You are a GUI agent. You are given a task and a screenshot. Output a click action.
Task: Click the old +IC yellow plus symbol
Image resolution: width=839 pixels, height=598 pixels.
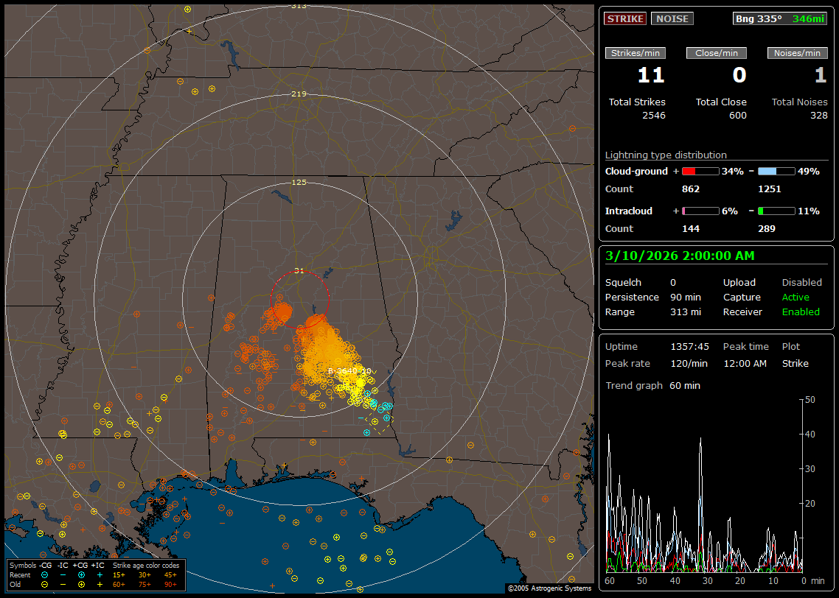[x=100, y=584]
